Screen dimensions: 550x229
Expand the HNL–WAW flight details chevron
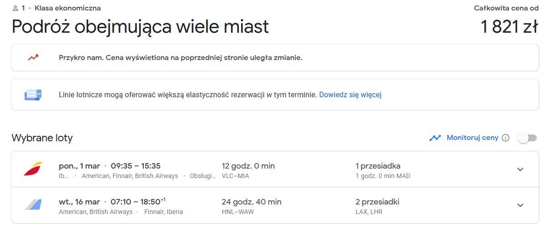(520, 205)
